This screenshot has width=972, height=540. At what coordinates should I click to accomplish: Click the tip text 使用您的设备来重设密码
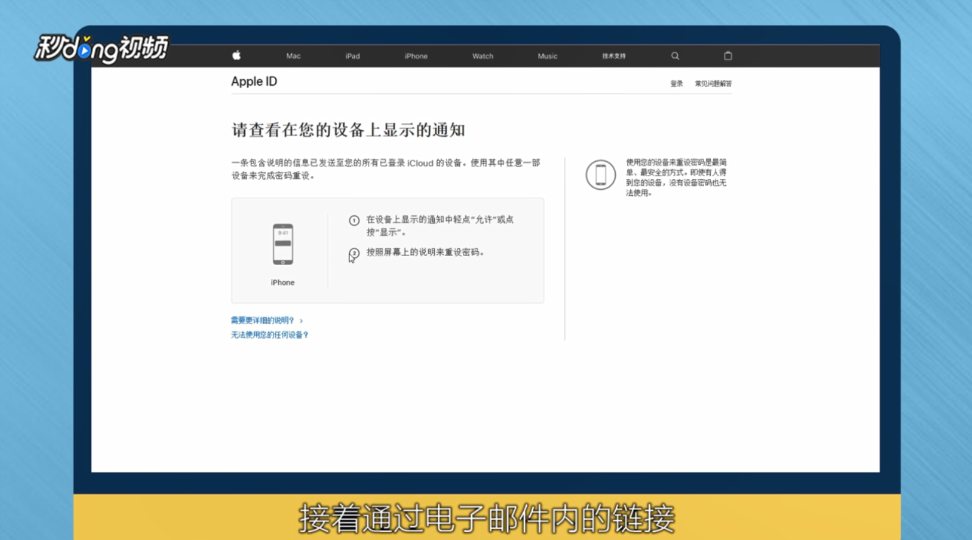pos(676,178)
